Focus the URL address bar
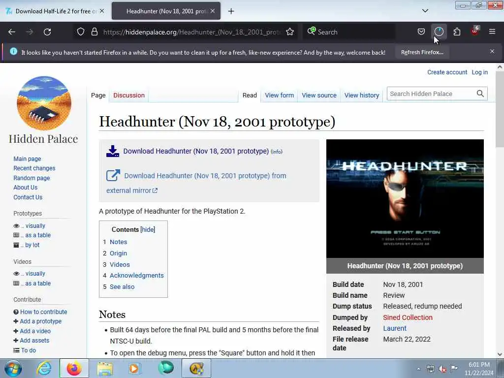The width and height of the screenshot is (504, 378). (192, 32)
